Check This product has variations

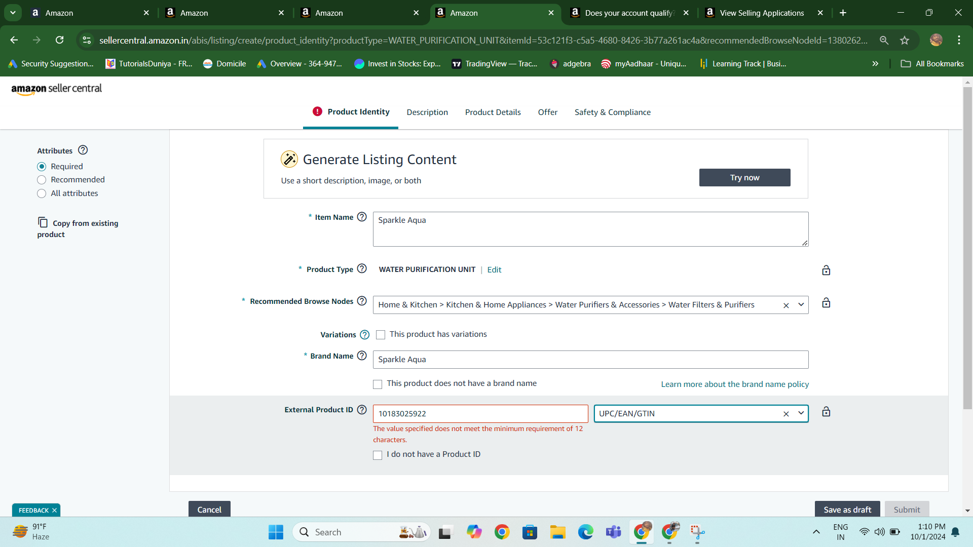[381, 335]
